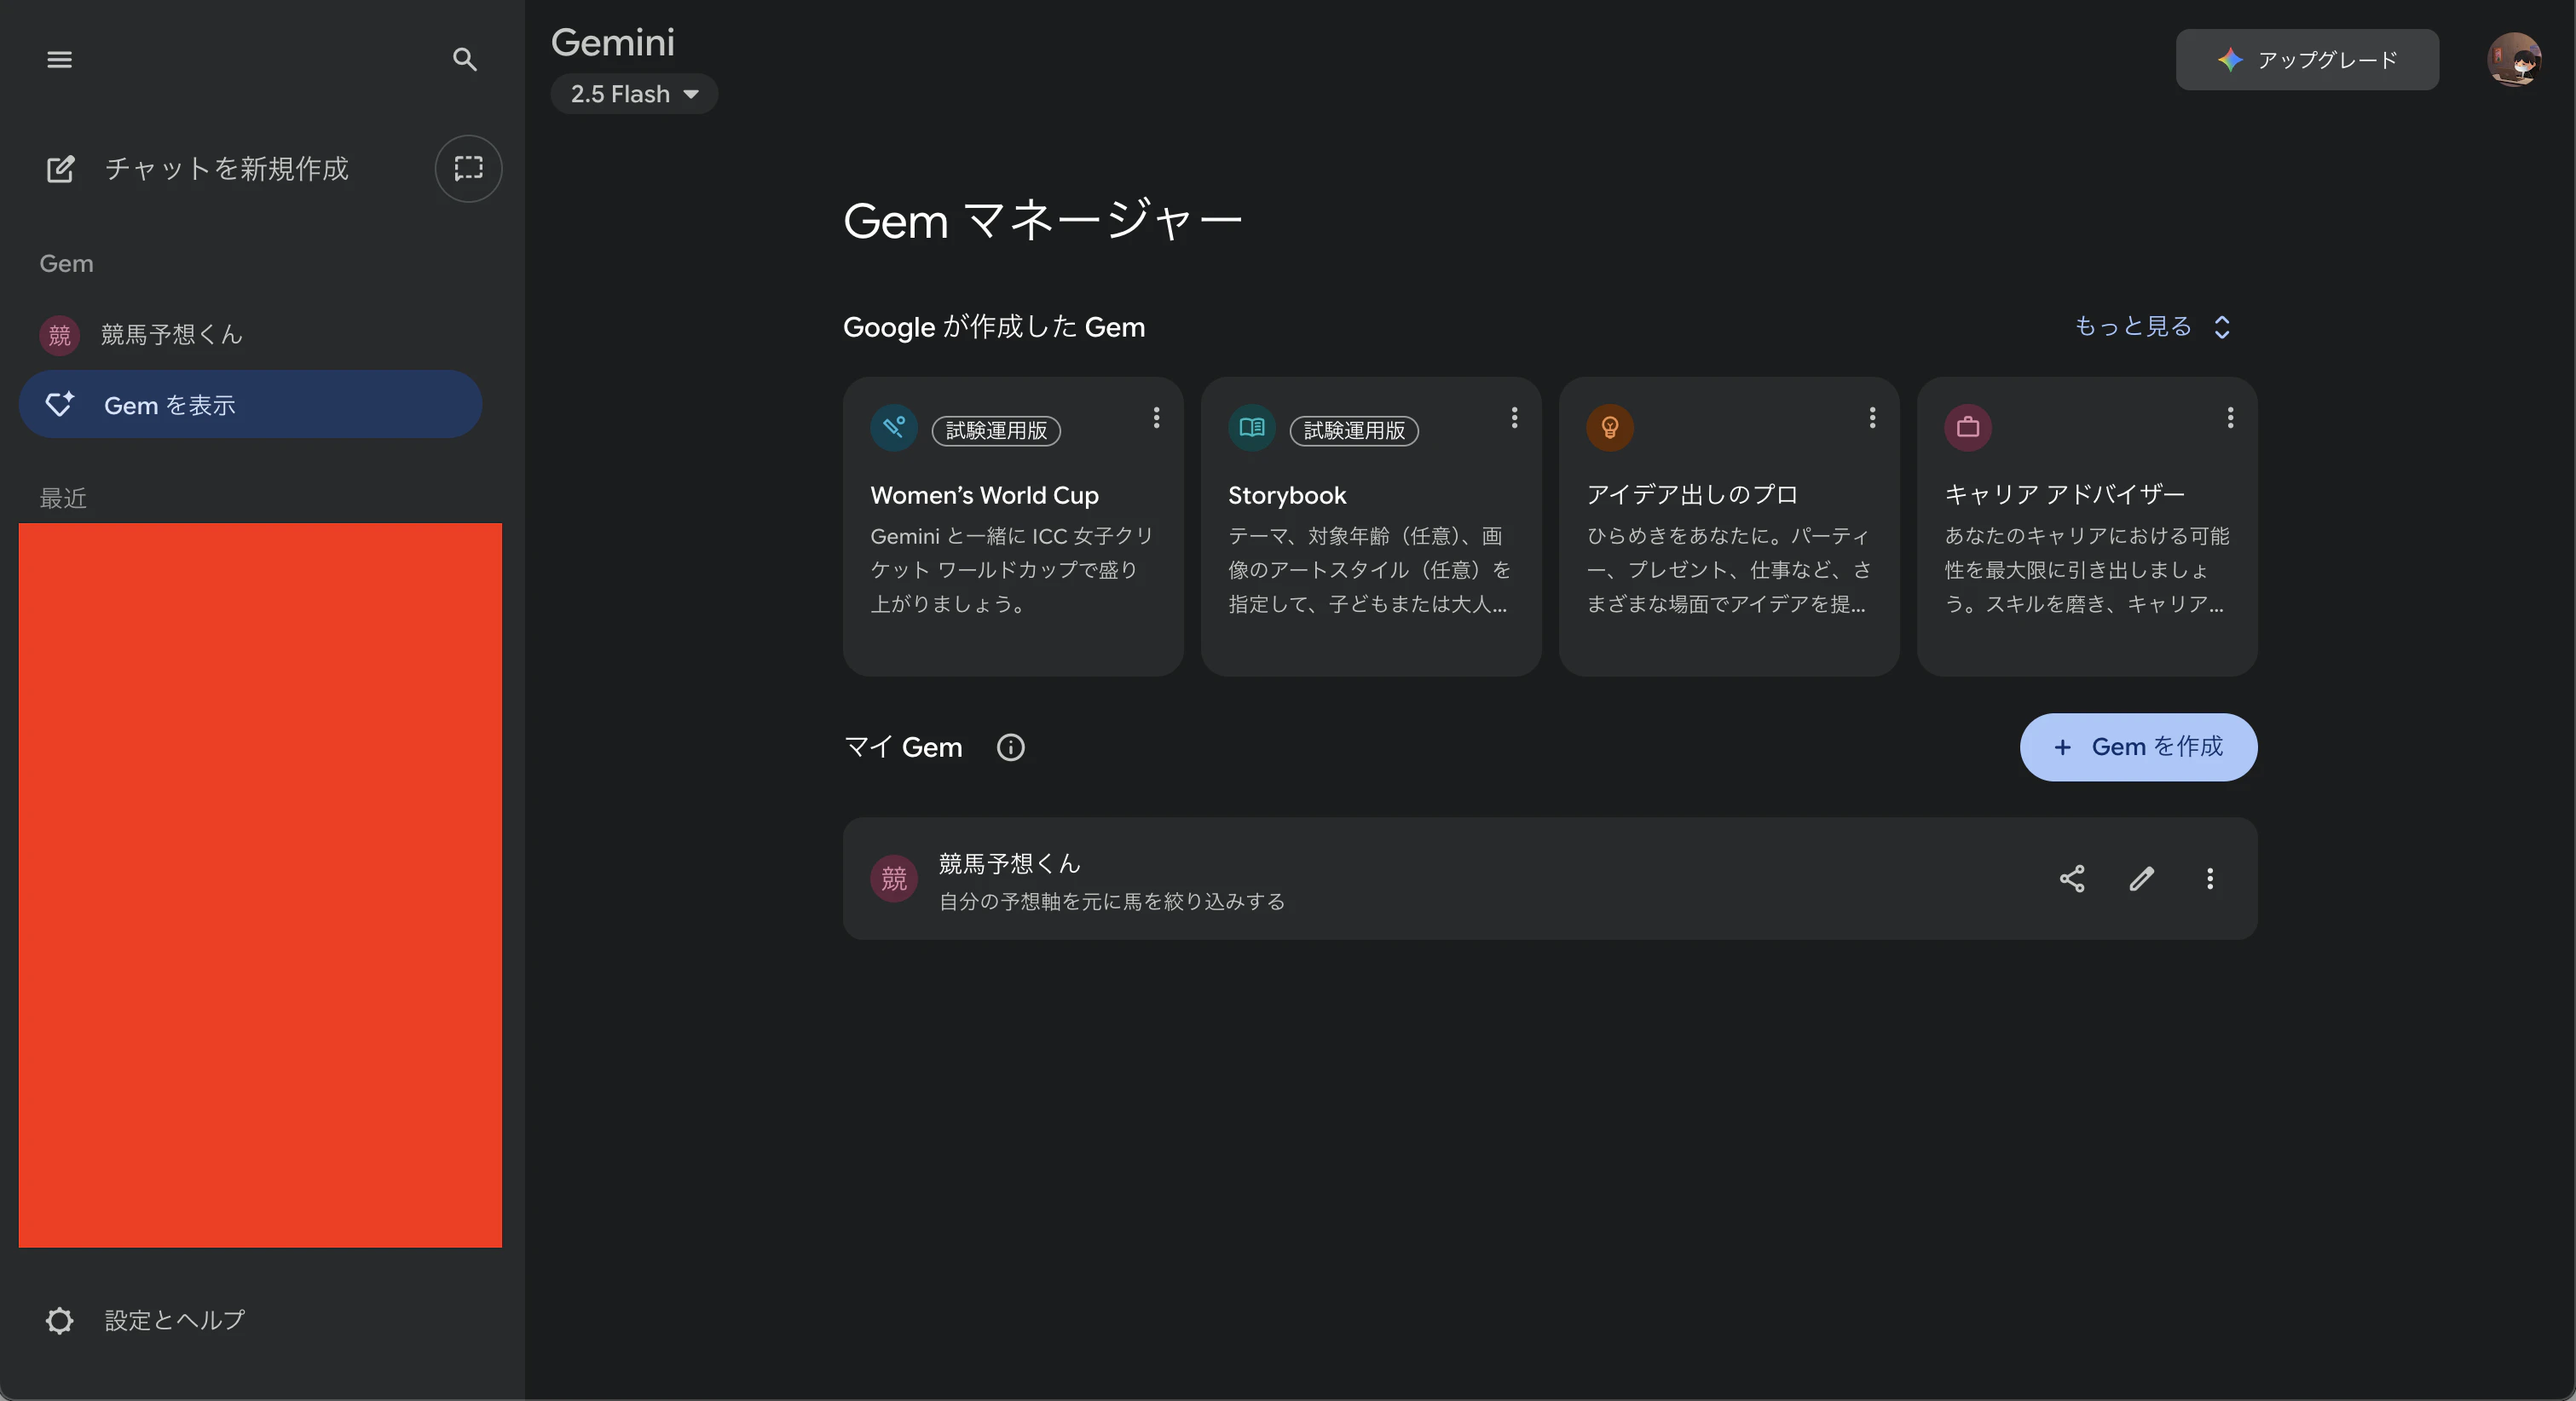Click the 競 avatar in the sidebar
The width and height of the screenshot is (2576, 1401).
click(x=59, y=335)
